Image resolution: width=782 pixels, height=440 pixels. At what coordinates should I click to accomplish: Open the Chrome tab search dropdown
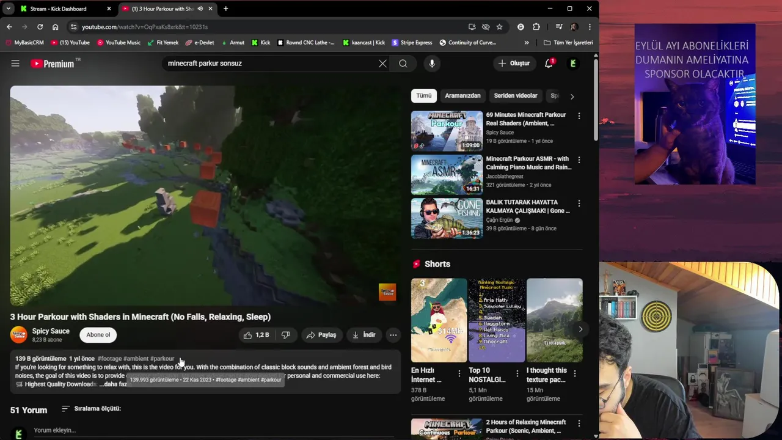point(8,9)
